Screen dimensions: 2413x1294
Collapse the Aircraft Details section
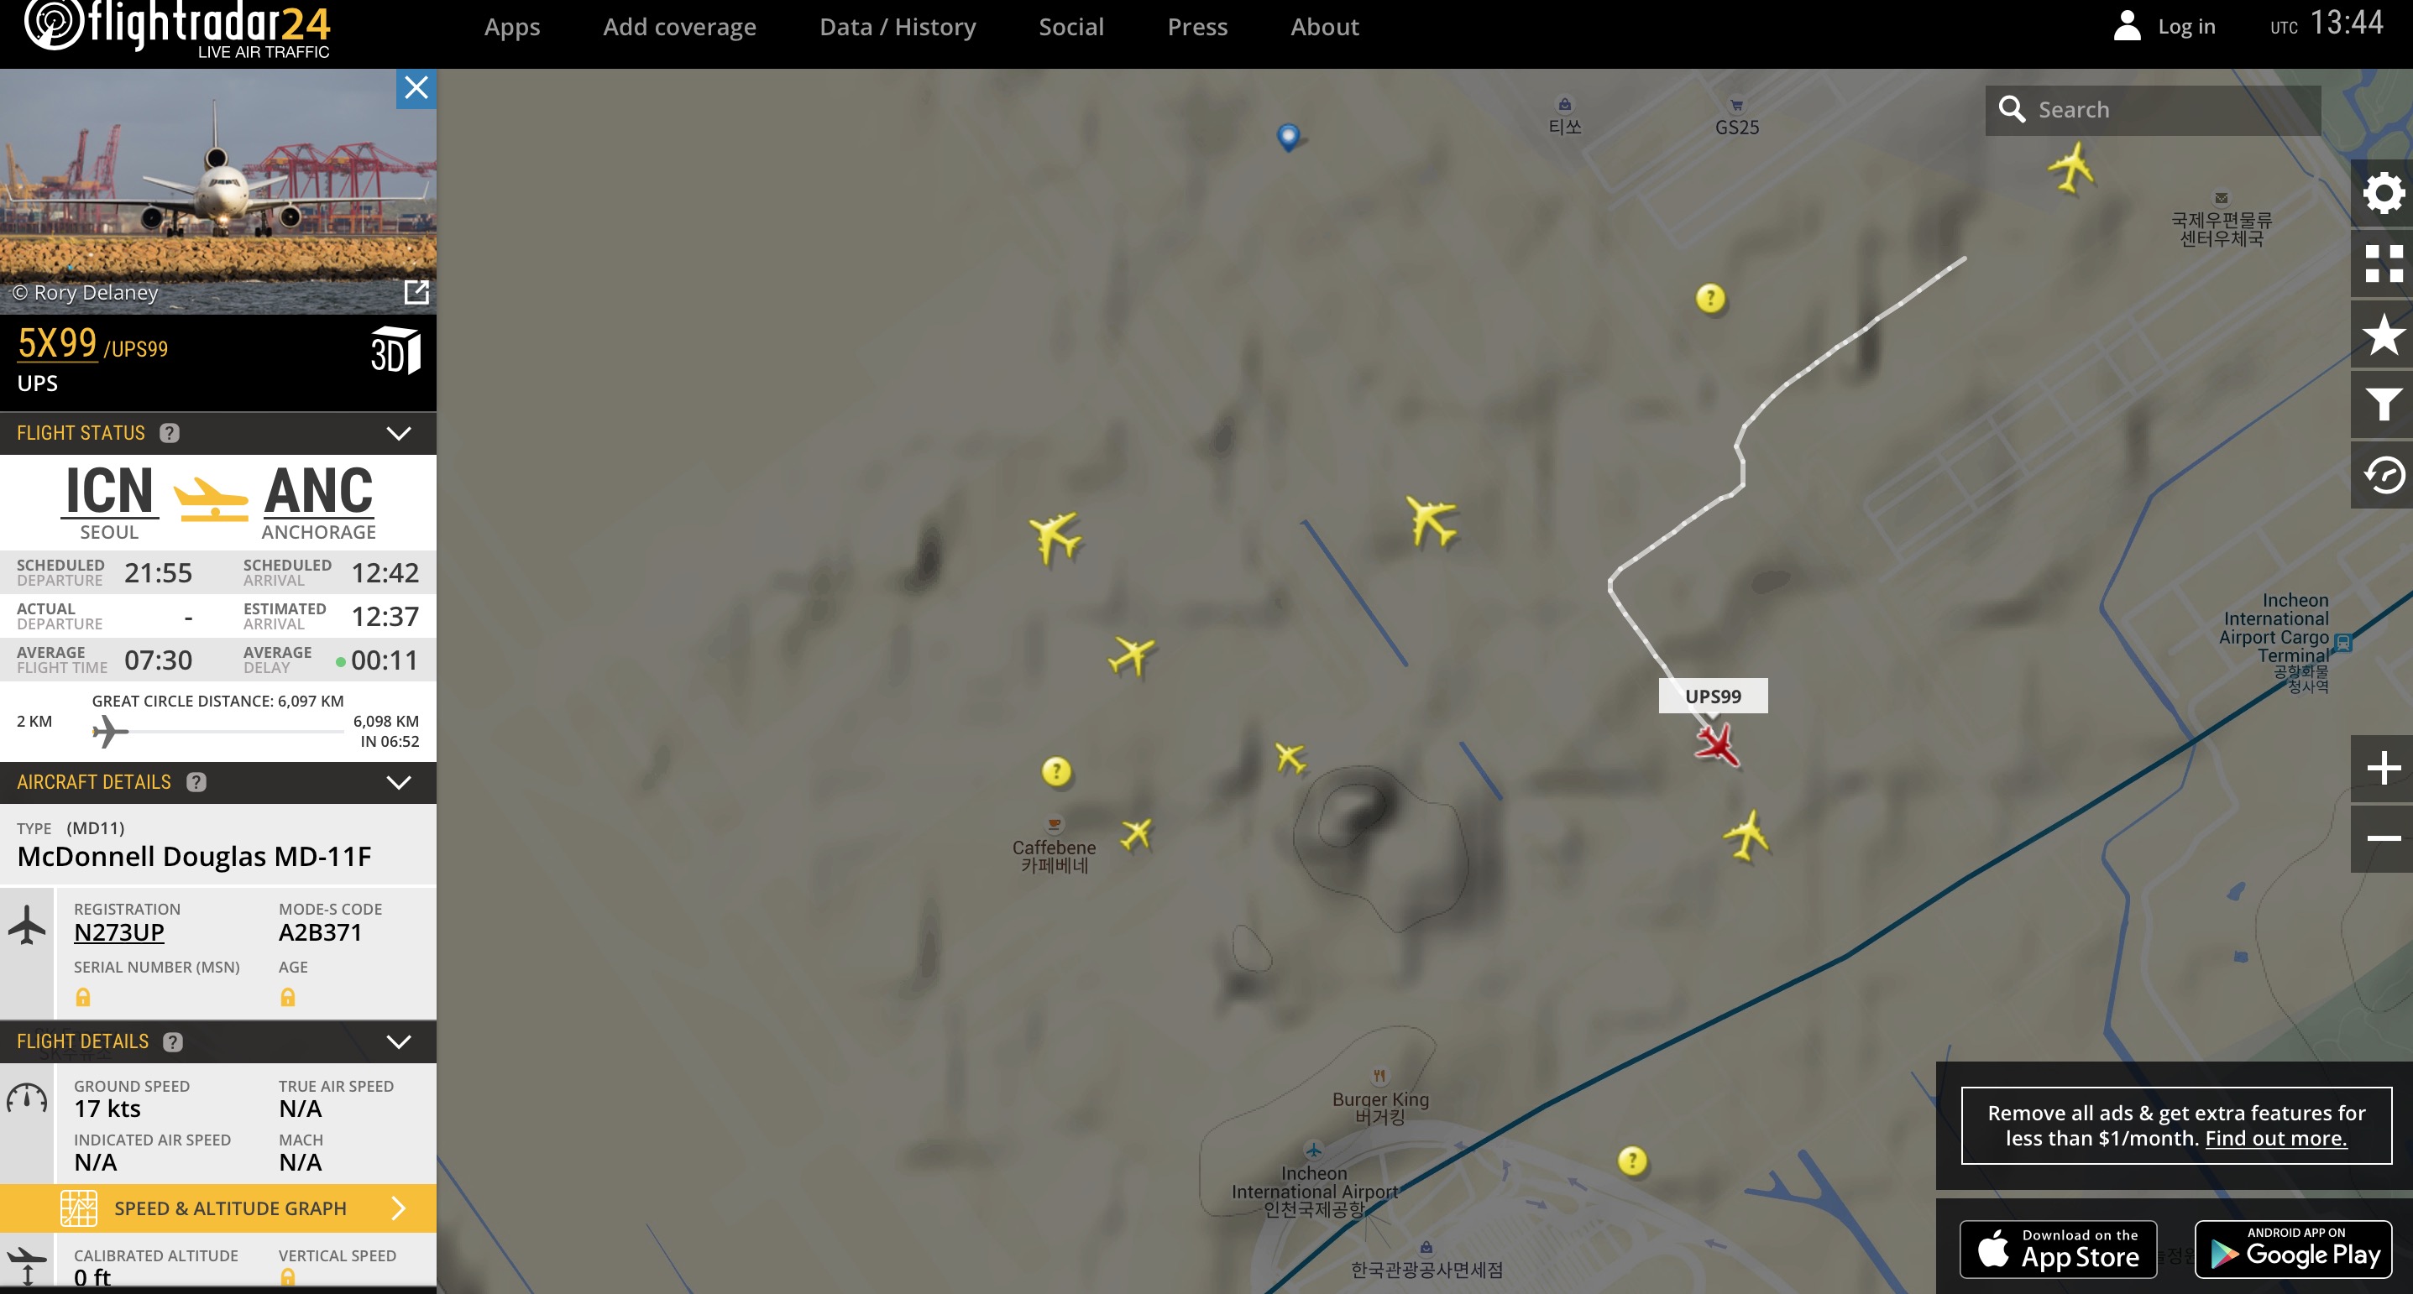[x=399, y=783]
